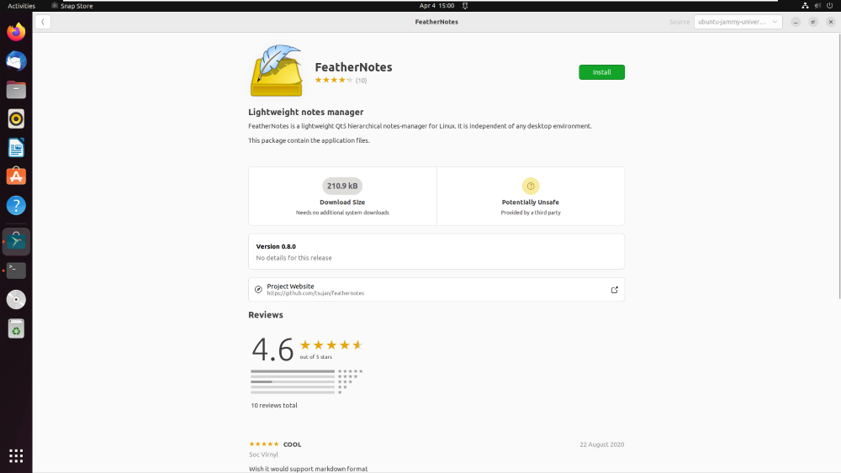841x473 pixels.
Task: Open the Project Website link row
Action: click(436, 289)
